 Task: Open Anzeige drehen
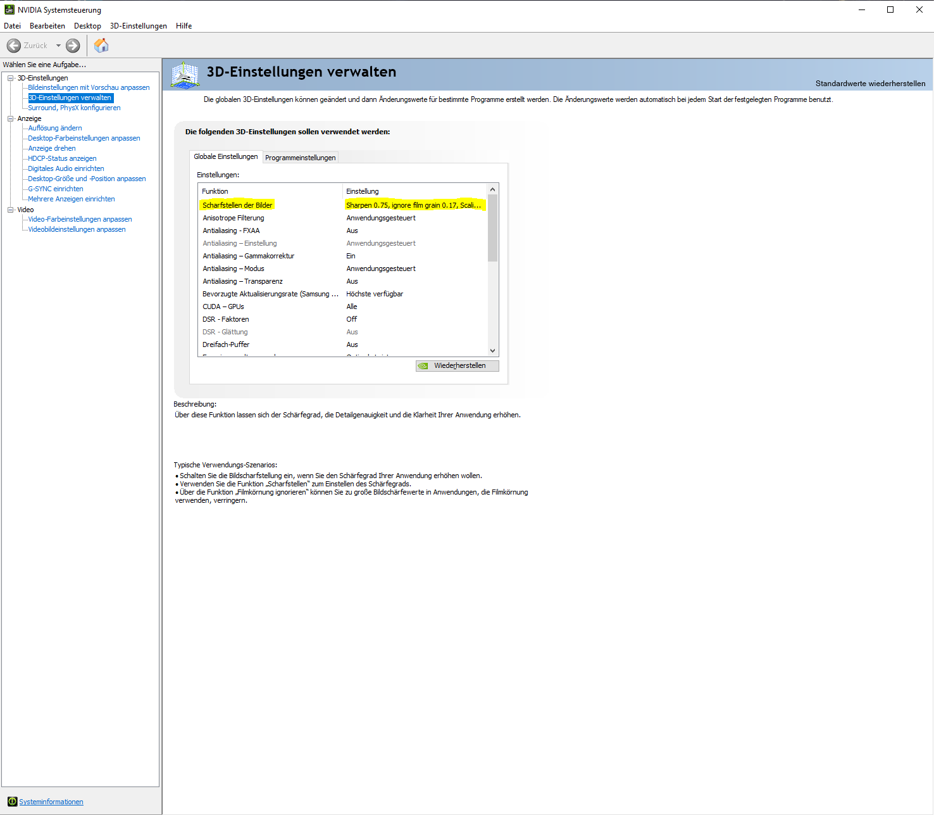52,148
